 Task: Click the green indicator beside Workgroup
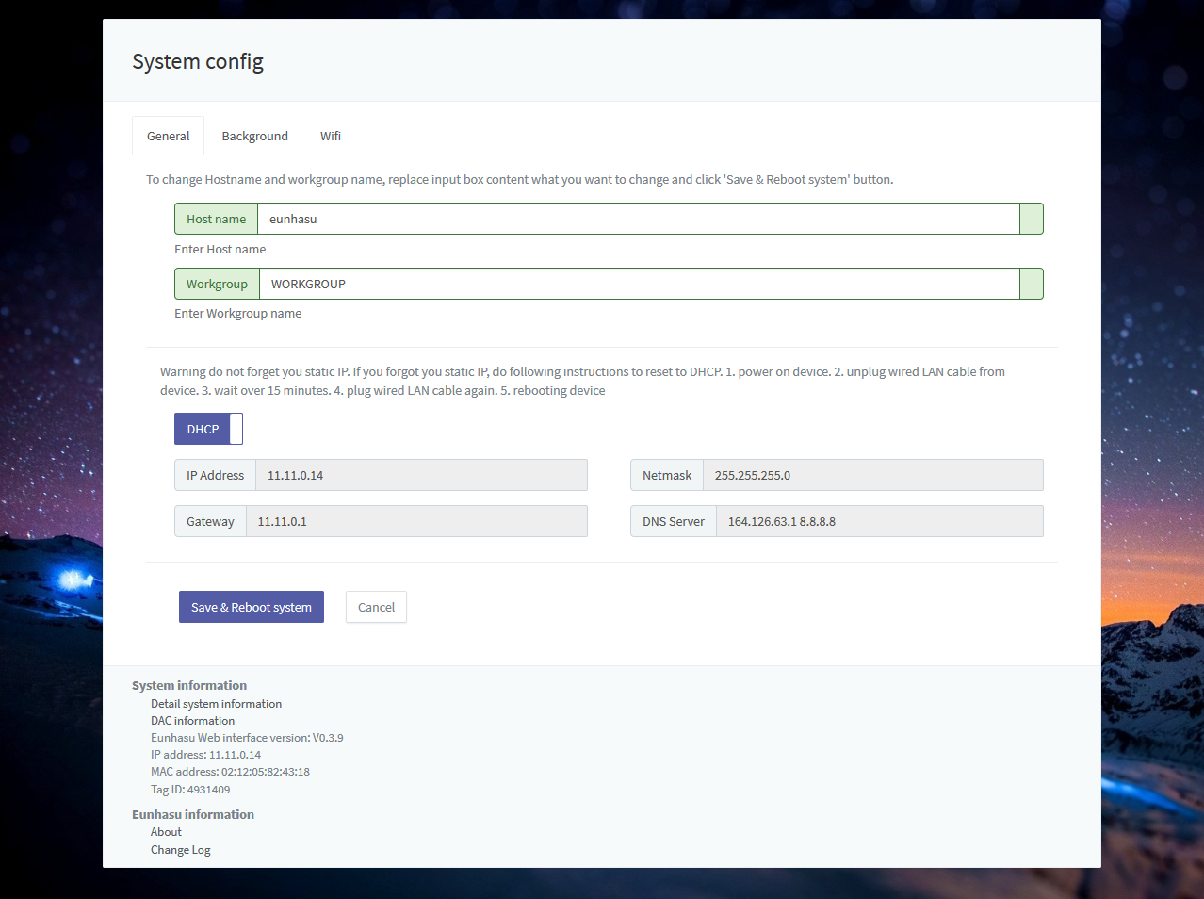coord(1032,284)
